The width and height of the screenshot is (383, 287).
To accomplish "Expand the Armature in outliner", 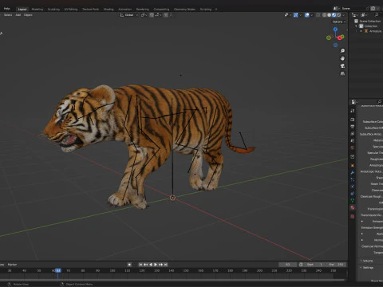I will [x=361, y=31].
